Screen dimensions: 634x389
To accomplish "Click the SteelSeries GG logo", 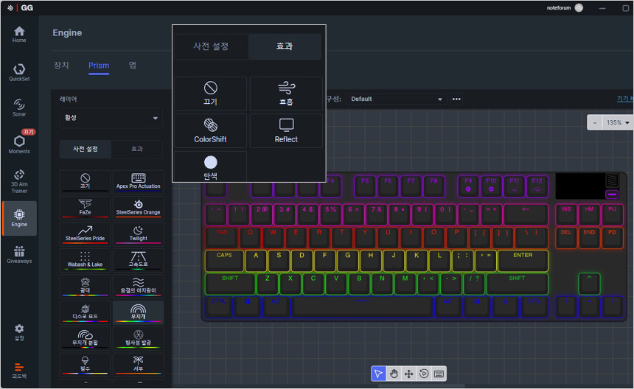I will (x=21, y=7).
